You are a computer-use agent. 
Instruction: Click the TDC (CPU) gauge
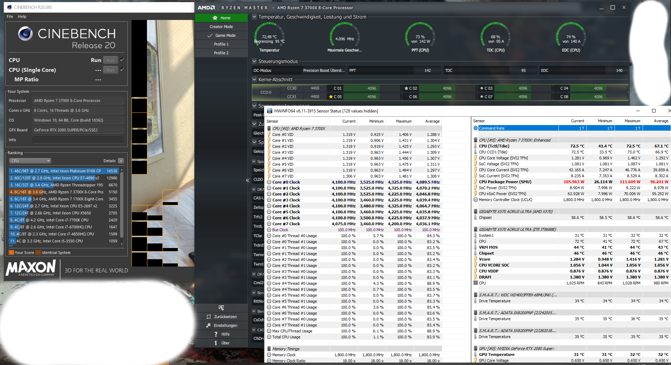(x=496, y=37)
